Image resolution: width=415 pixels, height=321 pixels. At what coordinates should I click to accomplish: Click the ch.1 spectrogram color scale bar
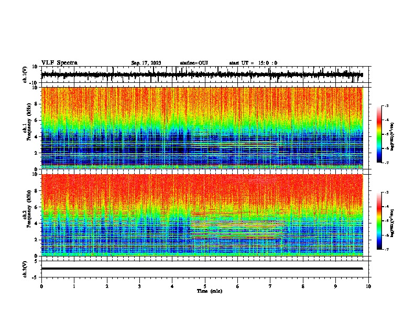379,134
